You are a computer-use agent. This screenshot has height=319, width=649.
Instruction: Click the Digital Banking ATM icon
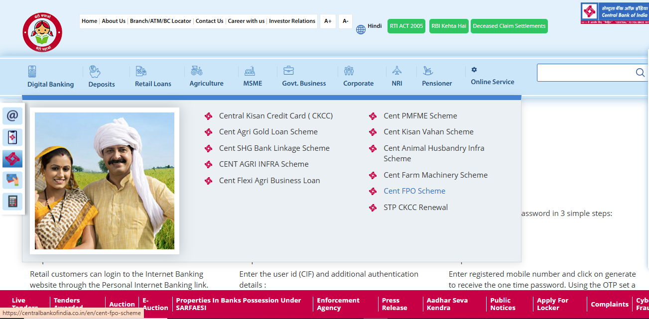(x=32, y=71)
